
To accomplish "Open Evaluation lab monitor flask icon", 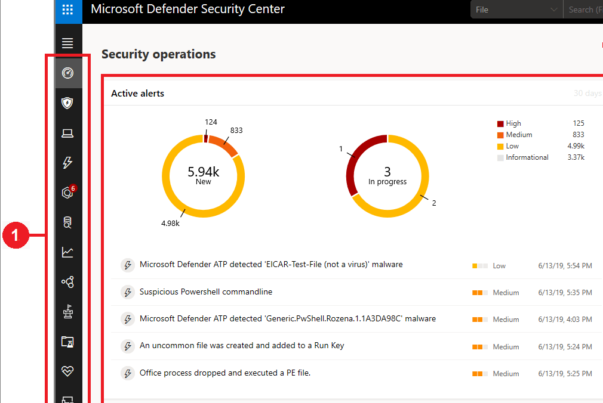I will click(x=67, y=342).
